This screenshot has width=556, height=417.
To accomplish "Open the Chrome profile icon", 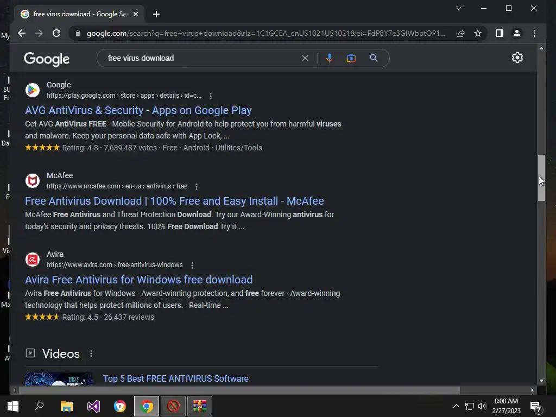I will pyautogui.click(x=517, y=33).
